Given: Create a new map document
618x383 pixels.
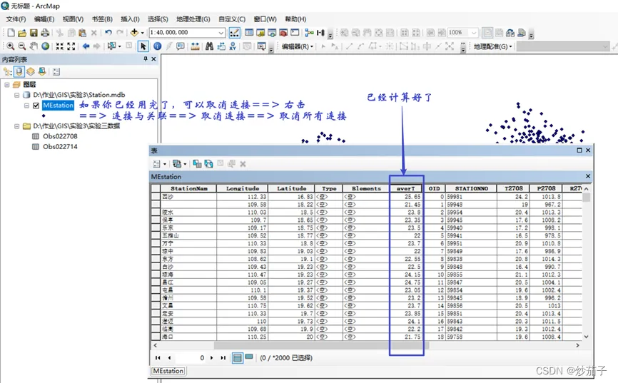Looking at the screenshot, I should (11, 33).
